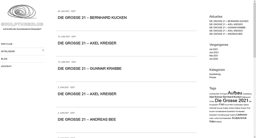256x138 pixels.
Task: Edit the 10. Juni 2021 post
Action: point(73,62)
